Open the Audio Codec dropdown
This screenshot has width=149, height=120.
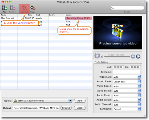pyautogui.click(x=139, y=95)
